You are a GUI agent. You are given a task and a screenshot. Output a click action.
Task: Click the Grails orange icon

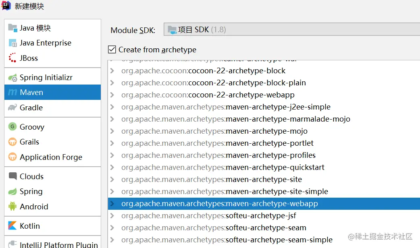12,142
